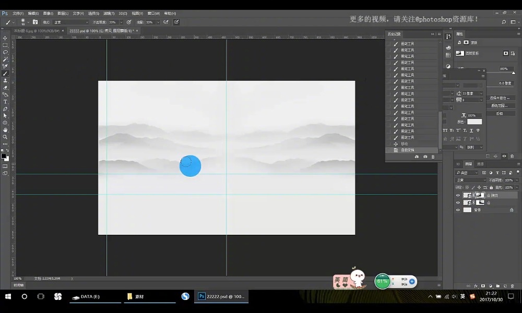Delete layer trash icon in Layers panel
522x313 pixels.
point(513,286)
